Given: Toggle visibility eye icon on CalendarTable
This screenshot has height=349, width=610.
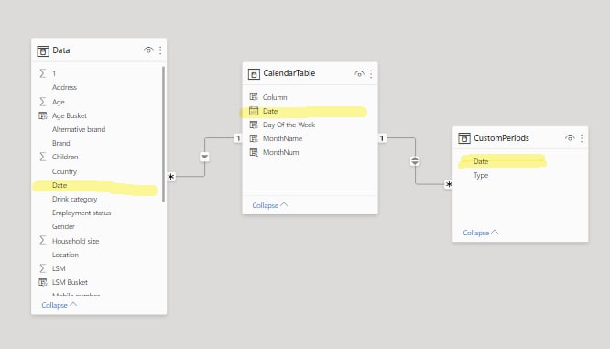Looking at the screenshot, I should pyautogui.click(x=359, y=73).
